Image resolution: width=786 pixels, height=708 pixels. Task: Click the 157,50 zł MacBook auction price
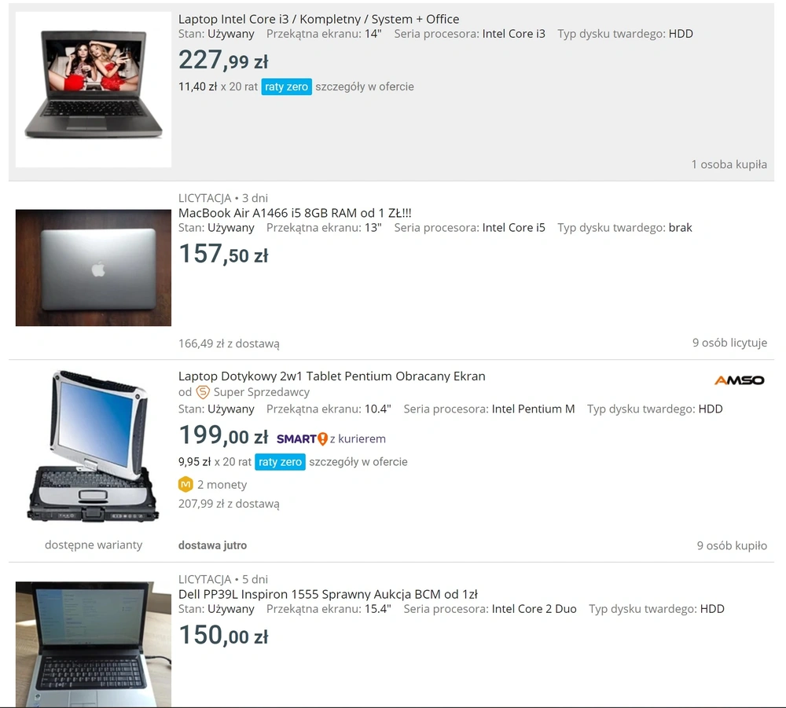223,254
